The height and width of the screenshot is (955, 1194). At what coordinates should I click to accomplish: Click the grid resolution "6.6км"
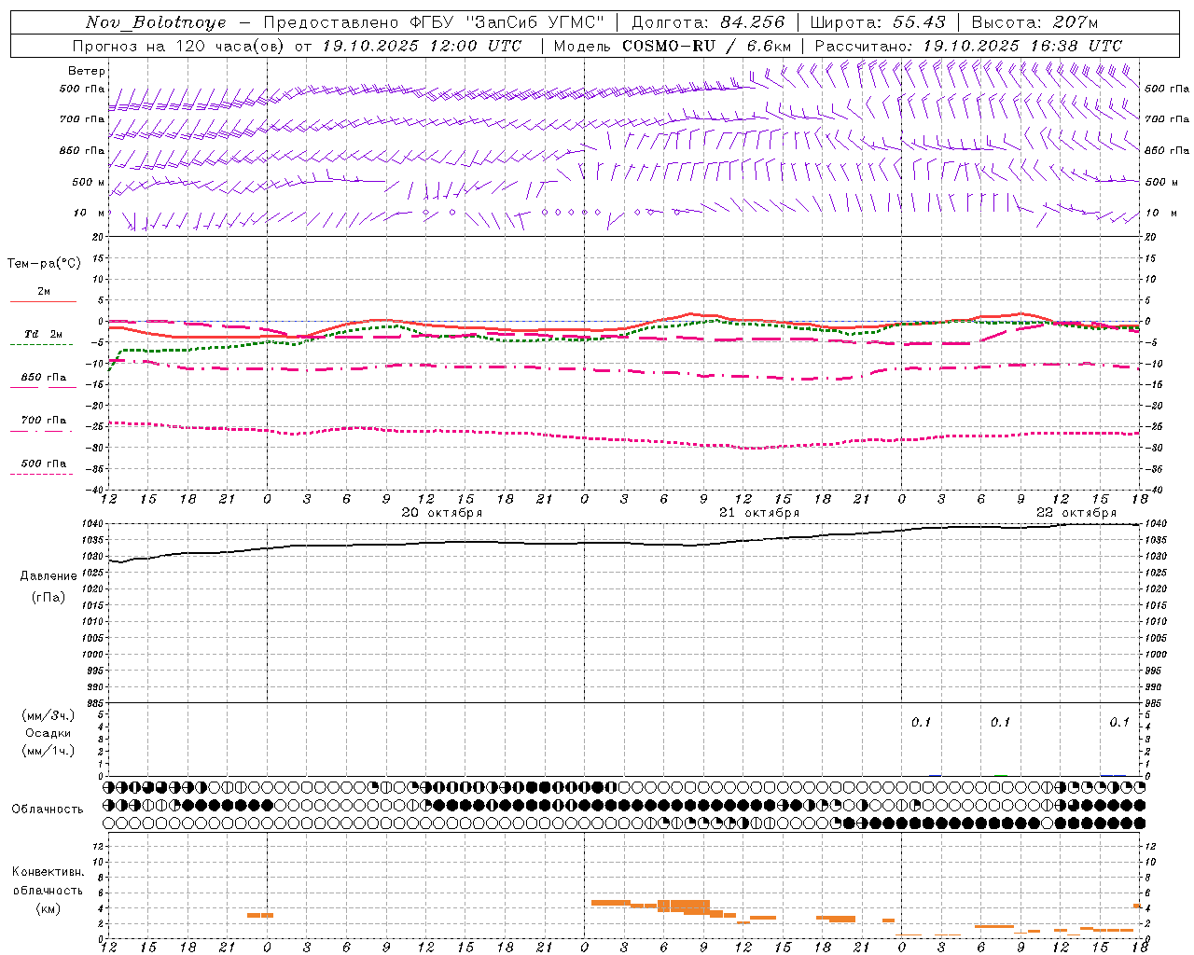coord(770,46)
